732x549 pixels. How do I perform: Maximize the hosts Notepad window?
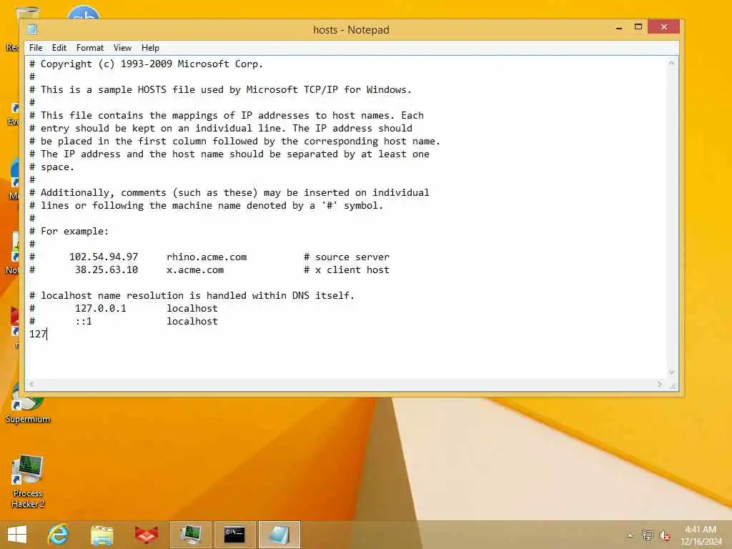638,27
